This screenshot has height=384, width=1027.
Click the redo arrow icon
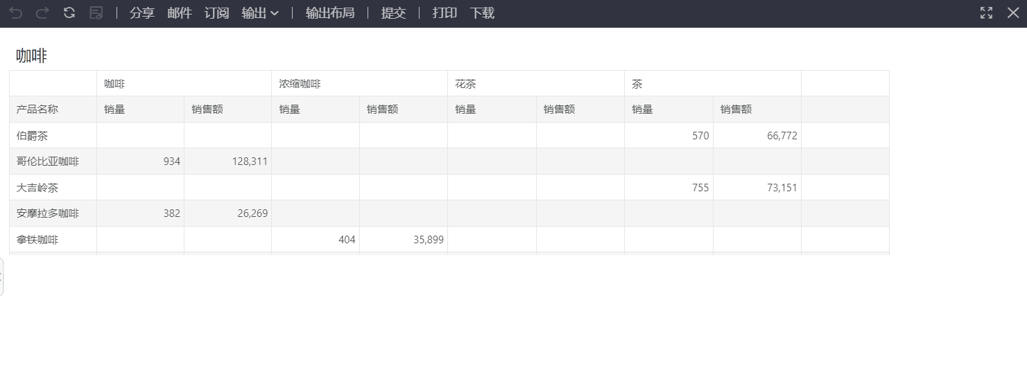pos(42,13)
